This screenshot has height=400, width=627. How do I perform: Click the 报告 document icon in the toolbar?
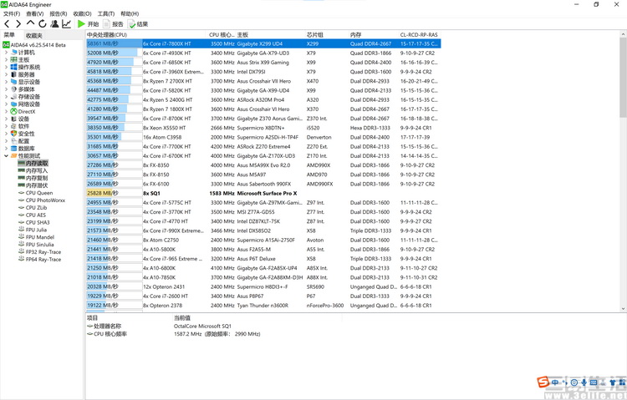[x=106, y=24]
